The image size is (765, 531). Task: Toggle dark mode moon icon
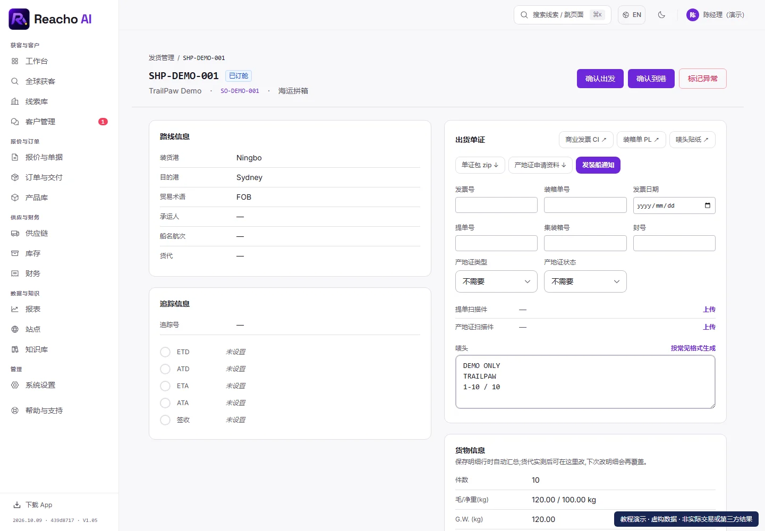pyautogui.click(x=661, y=15)
